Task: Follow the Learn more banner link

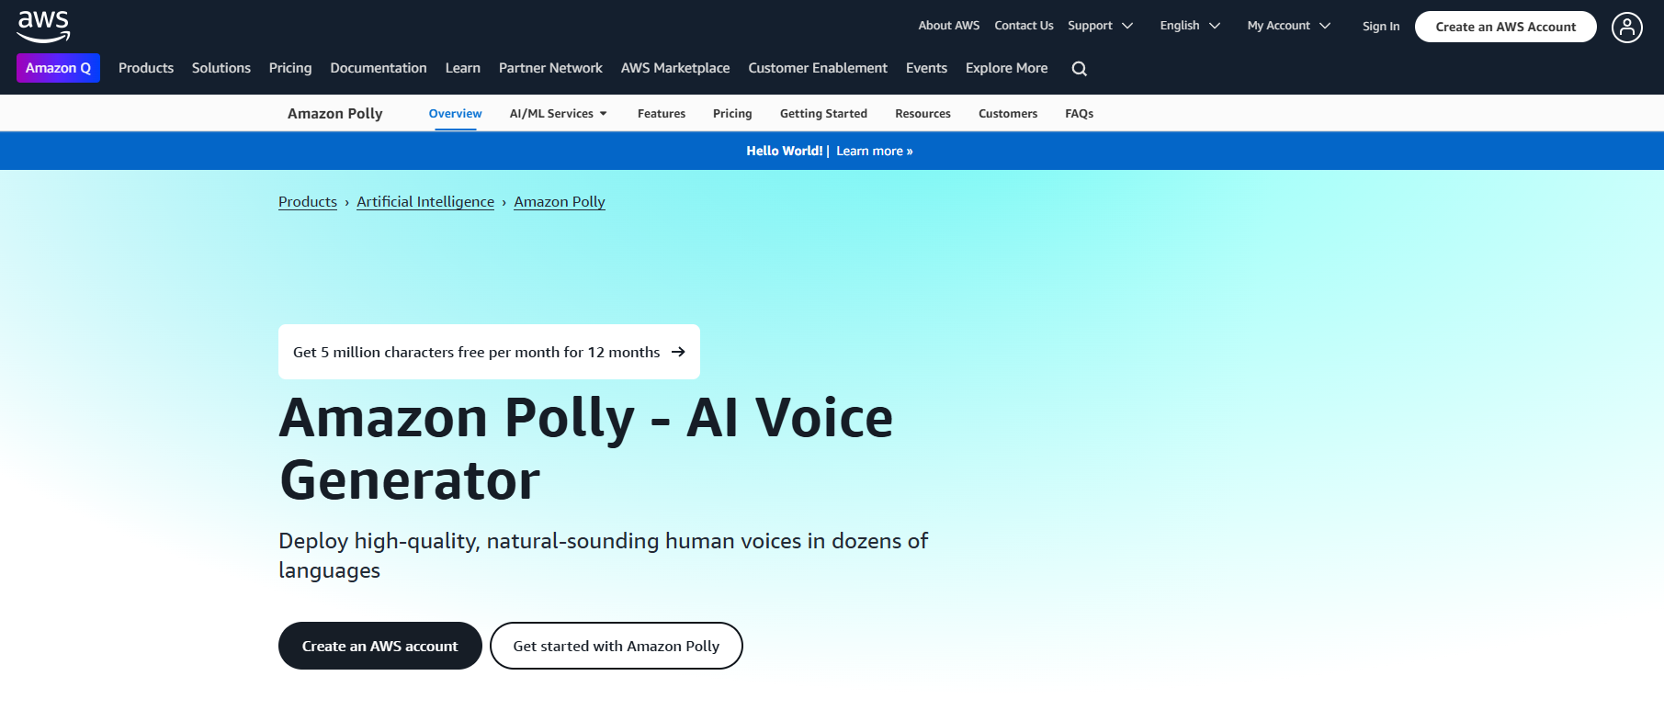Action: click(x=874, y=151)
